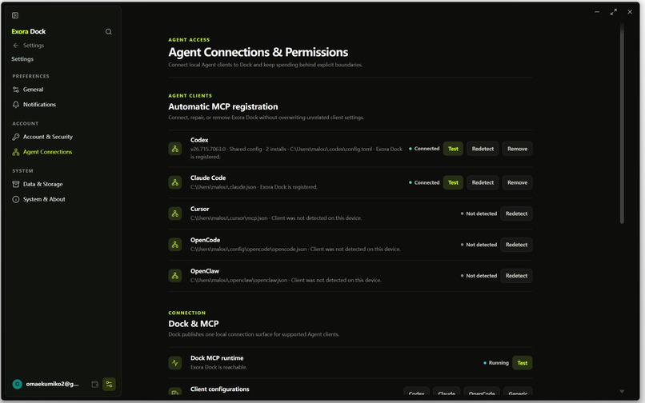The width and height of the screenshot is (645, 403).
Task: Test the Dock MCP runtime
Action: (522, 363)
